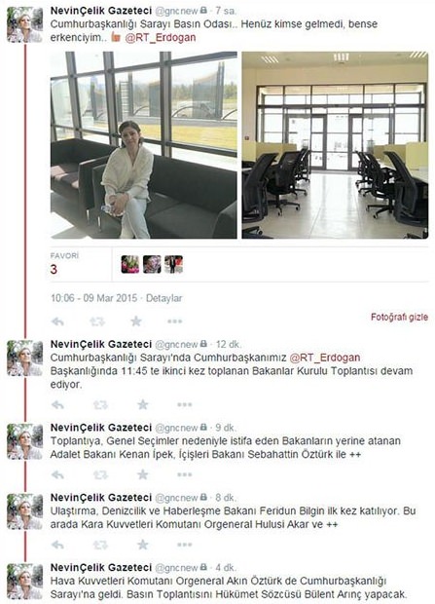
Task: Open the three-dot menu on the Feridun Bilgin tweet
Action: (184, 545)
